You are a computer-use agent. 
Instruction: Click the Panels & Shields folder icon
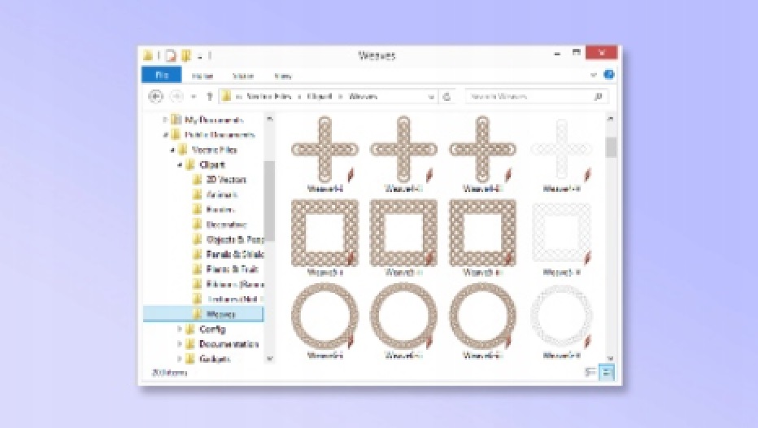[198, 255]
